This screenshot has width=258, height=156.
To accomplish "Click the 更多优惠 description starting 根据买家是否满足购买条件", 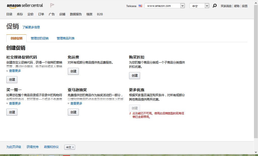I will pyautogui.click(x=157, y=97).
